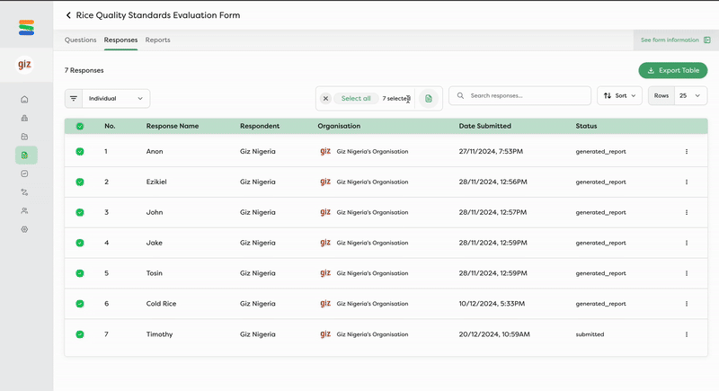The image size is (719, 391).
Task: Click the panel icon beside See form information
Action: coord(707,40)
